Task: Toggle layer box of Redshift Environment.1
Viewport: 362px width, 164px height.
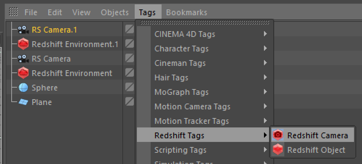Action: [130, 43]
